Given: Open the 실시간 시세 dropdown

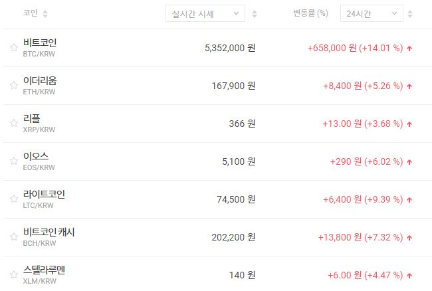Looking at the screenshot, I should point(205,13).
